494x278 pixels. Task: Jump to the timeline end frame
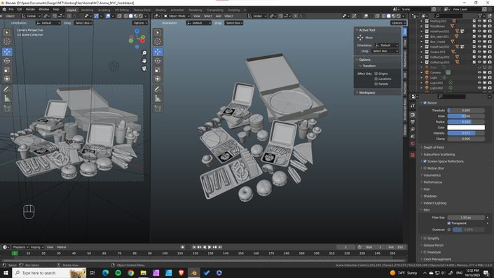[220, 247]
